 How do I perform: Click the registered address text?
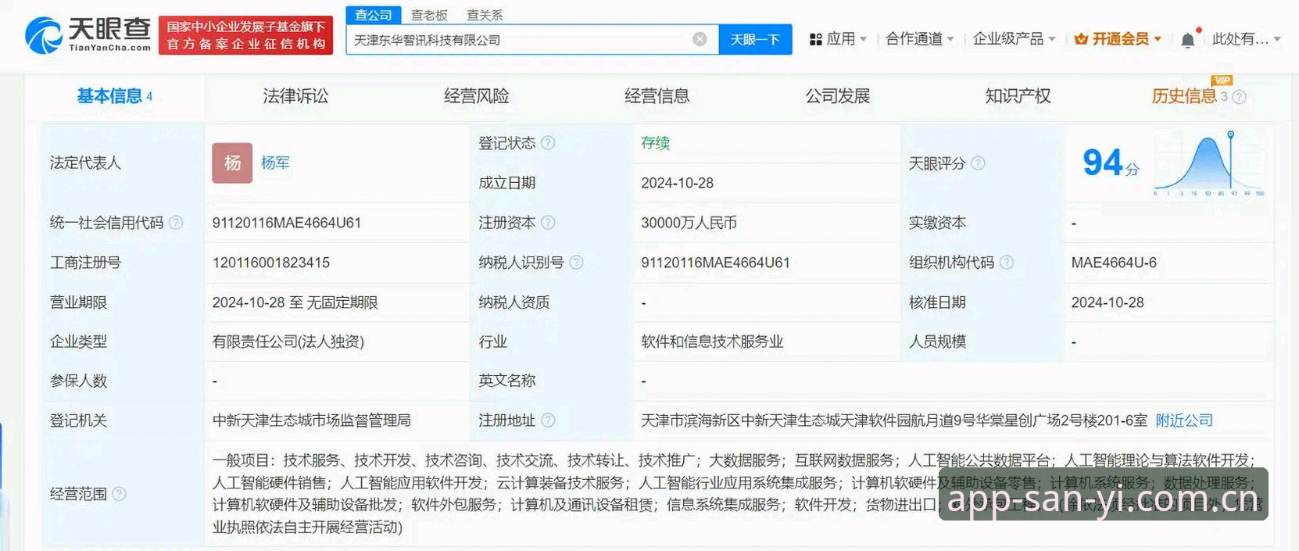[x=894, y=420]
